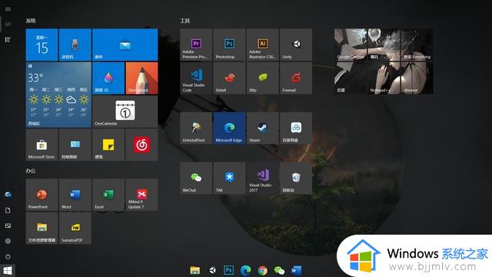Click the Chrome icon on the taskbar
The image size is (492, 277).
click(263, 270)
